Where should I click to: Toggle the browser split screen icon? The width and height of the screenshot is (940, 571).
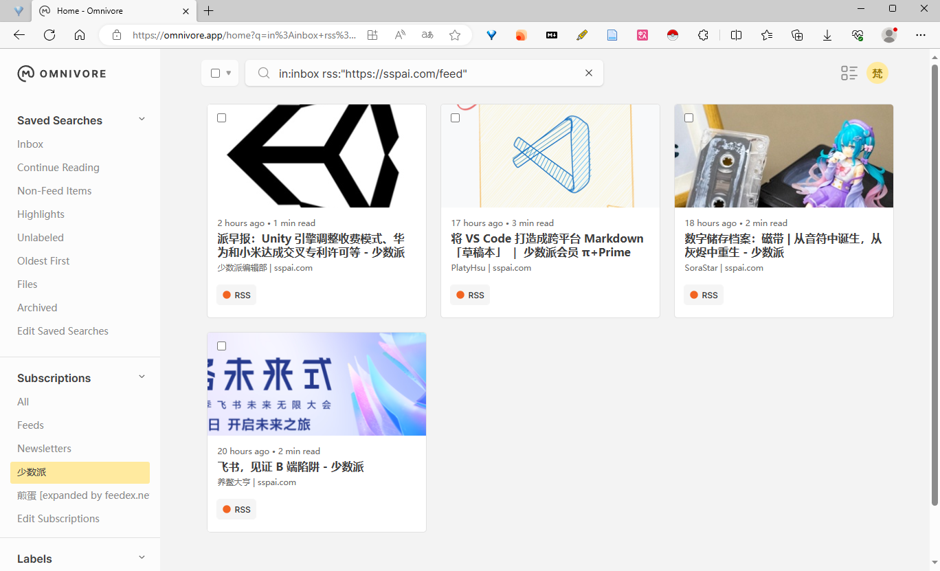coord(737,35)
